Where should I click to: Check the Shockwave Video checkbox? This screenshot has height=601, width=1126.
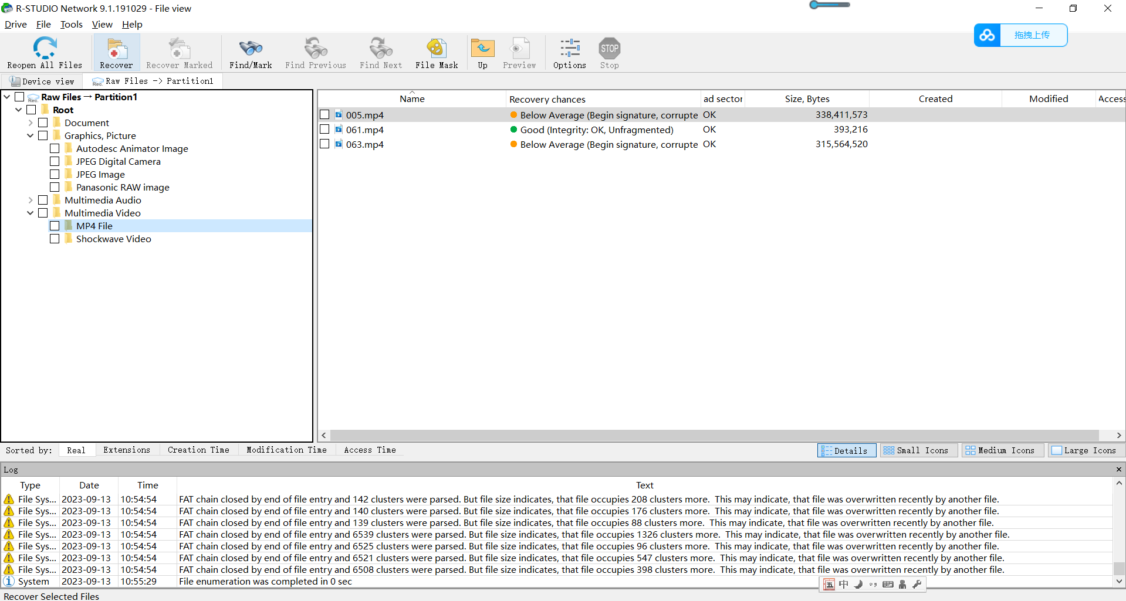pyautogui.click(x=55, y=239)
